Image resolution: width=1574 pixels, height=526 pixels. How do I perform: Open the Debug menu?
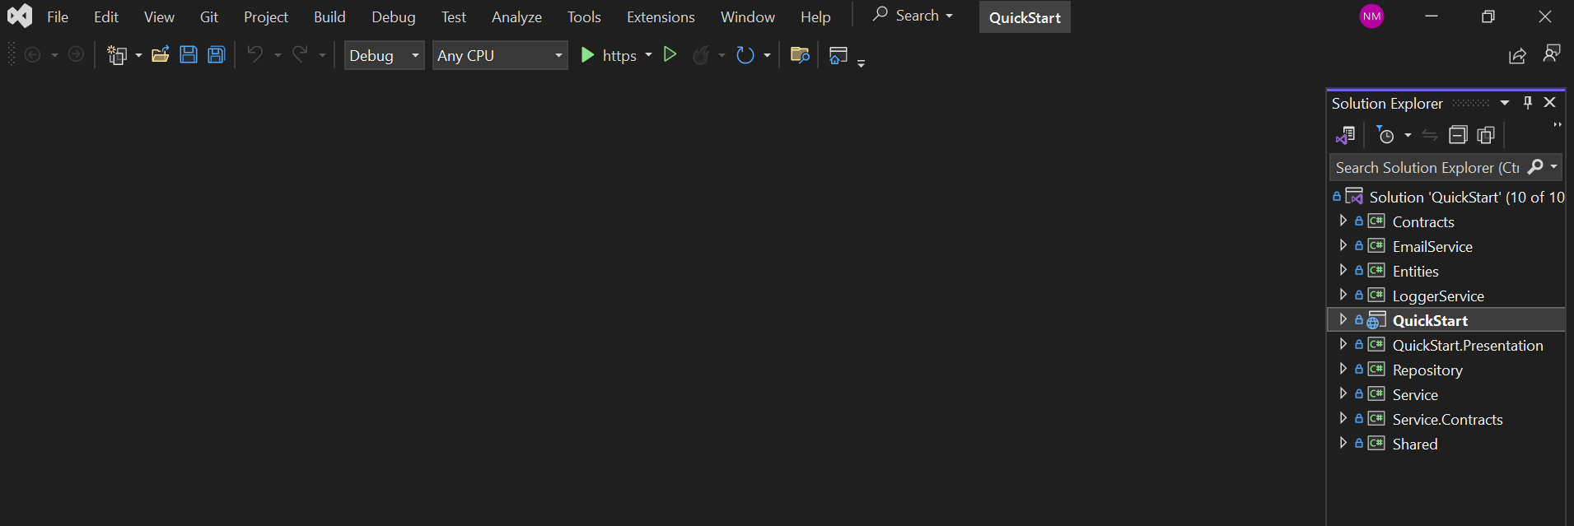(394, 16)
